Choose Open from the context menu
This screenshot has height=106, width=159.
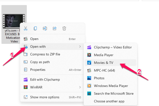pos(34,39)
